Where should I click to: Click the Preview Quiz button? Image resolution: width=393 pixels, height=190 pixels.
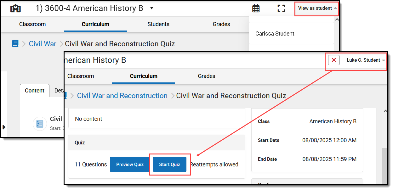[130, 165]
